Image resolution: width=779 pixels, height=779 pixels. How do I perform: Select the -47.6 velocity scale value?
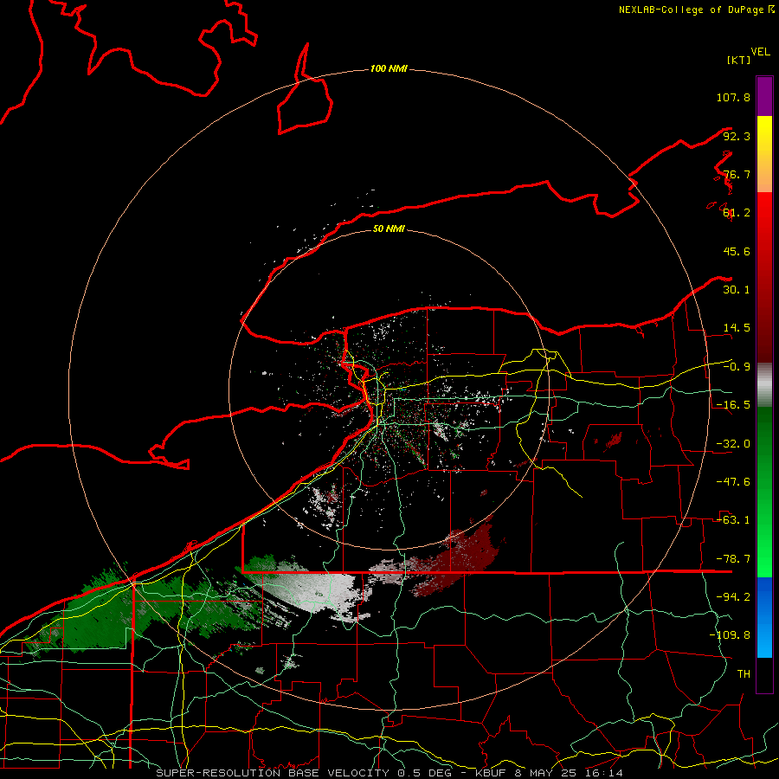[x=733, y=482]
